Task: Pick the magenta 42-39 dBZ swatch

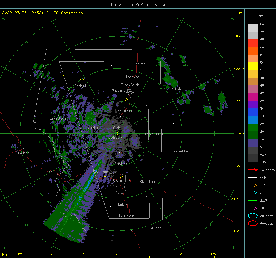Action: (x=253, y=97)
